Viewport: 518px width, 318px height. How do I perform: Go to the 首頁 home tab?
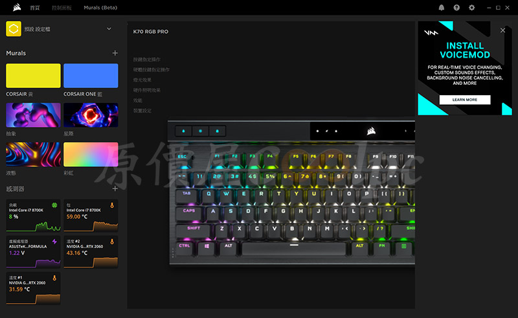click(x=35, y=8)
